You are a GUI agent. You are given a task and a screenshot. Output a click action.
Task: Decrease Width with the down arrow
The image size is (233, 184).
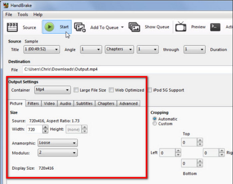45,131
